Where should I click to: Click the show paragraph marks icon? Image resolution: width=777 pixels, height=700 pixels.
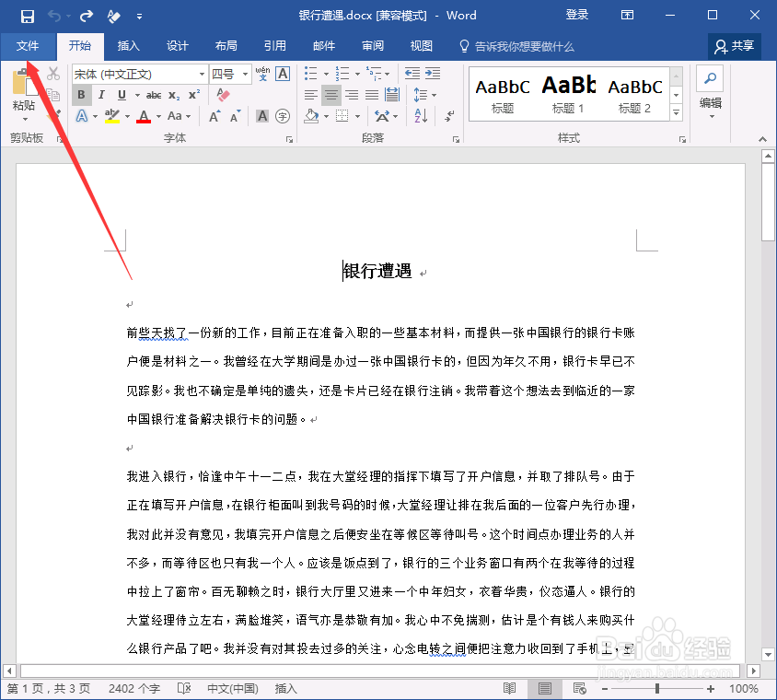[449, 116]
